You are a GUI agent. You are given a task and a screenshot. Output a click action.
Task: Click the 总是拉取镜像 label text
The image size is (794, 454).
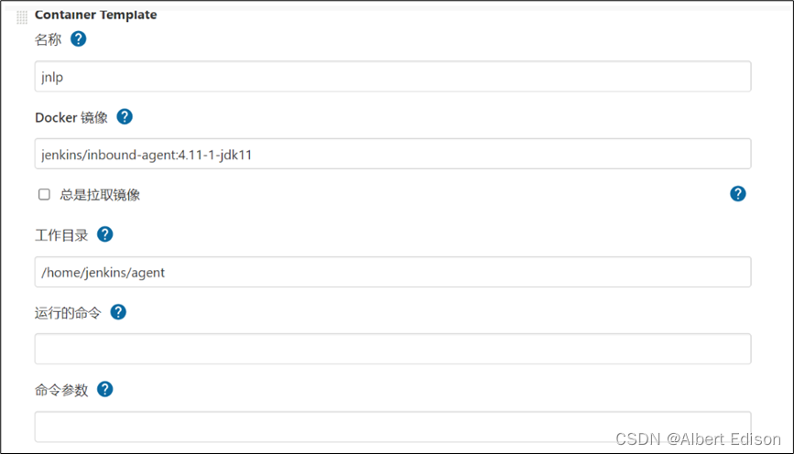[x=100, y=194]
